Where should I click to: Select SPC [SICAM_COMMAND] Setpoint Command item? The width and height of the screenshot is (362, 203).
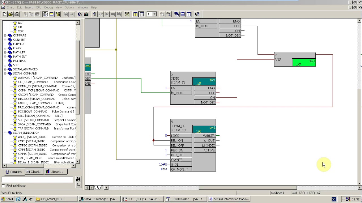[46, 120]
